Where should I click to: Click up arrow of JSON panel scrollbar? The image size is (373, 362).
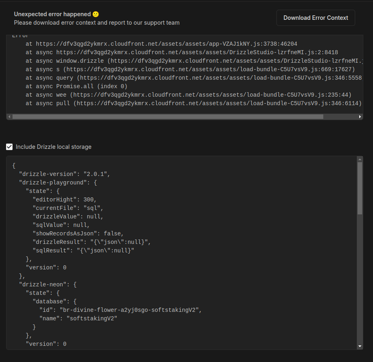360,159
